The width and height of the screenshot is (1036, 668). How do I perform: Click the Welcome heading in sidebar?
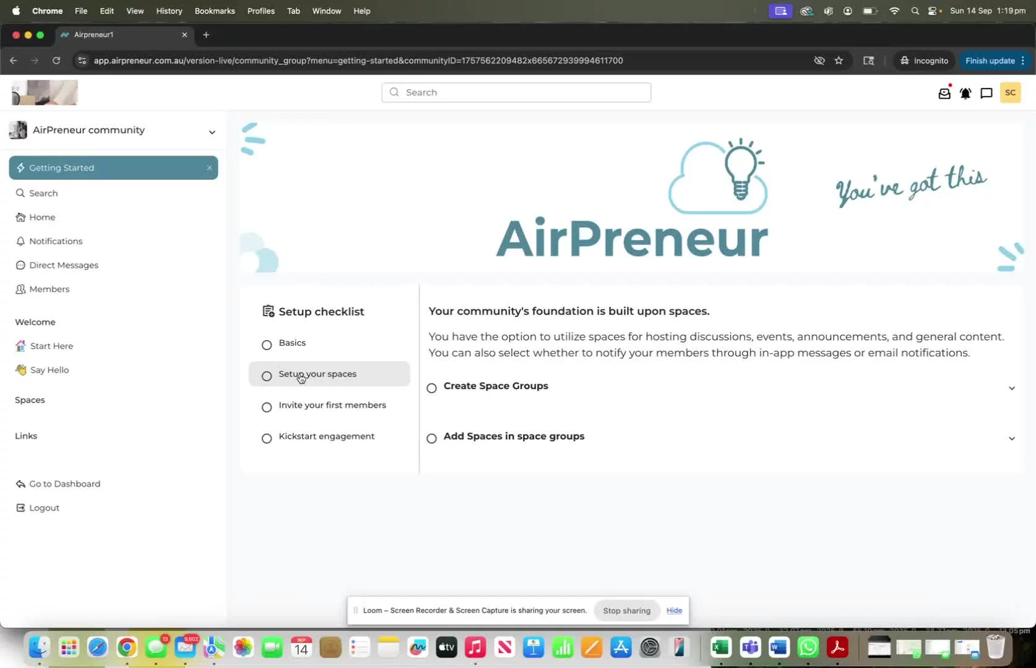35,322
